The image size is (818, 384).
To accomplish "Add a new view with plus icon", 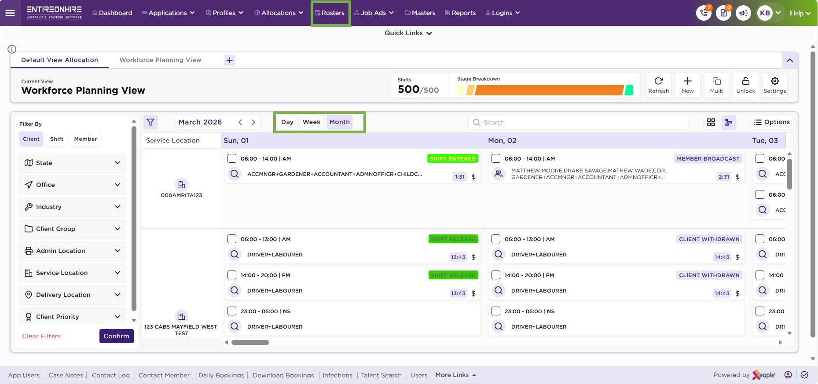I will tap(230, 60).
